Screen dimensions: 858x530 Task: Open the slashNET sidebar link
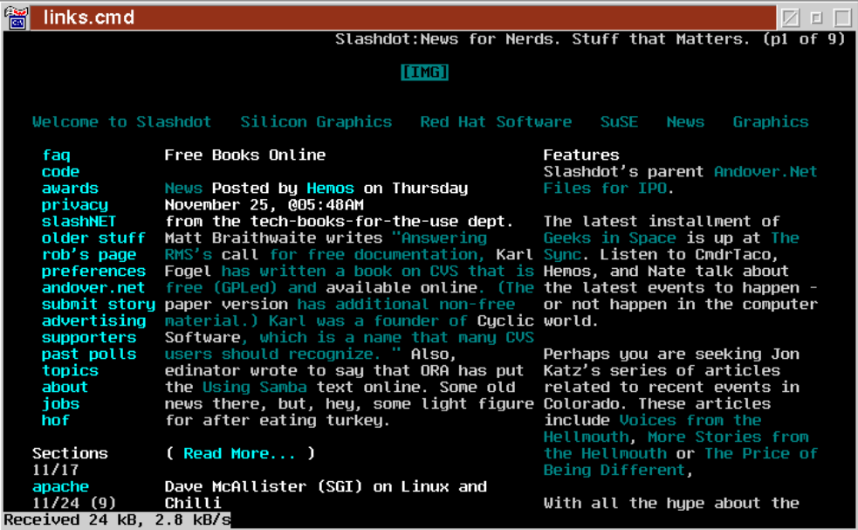point(79,222)
